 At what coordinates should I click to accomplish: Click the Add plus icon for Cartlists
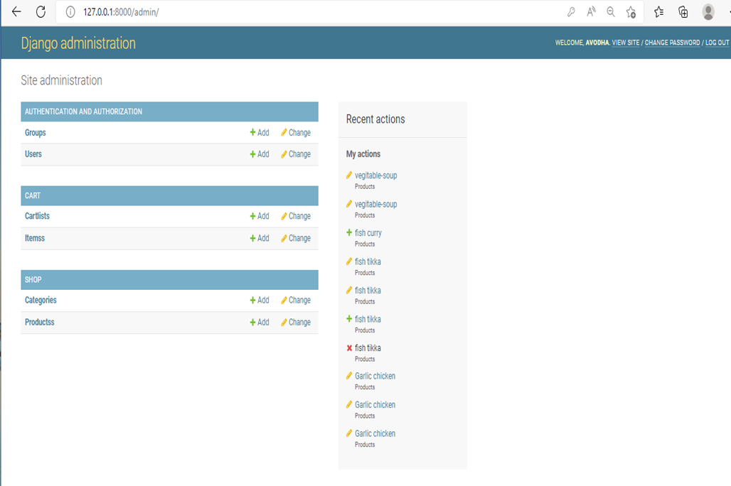(252, 216)
